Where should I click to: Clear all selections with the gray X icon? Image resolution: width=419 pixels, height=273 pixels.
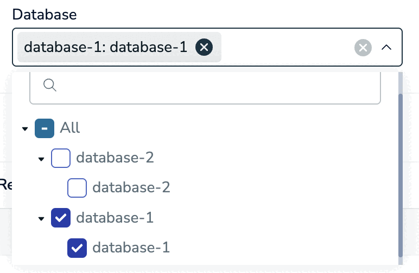point(363,48)
